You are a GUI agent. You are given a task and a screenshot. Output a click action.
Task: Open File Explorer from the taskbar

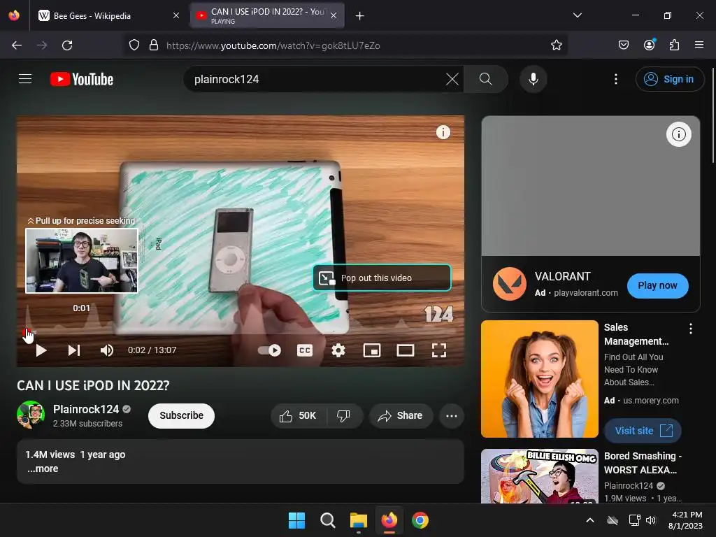click(359, 520)
